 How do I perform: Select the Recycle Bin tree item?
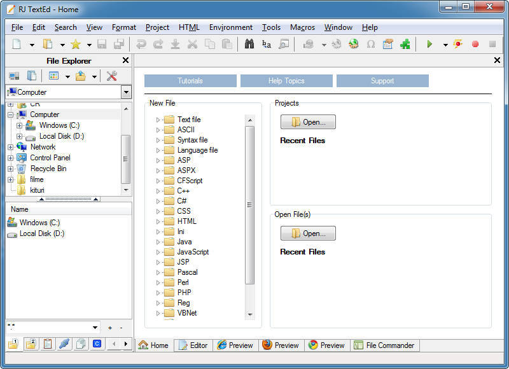[x=48, y=169]
